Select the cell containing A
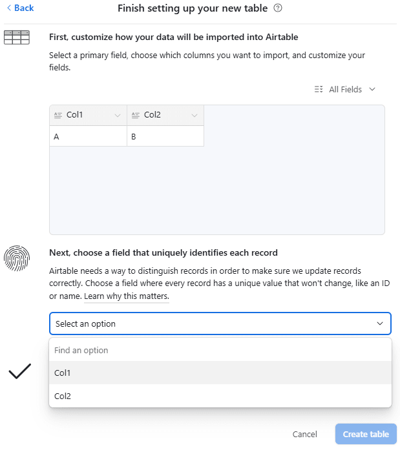400x452 pixels. pyautogui.click(x=88, y=136)
